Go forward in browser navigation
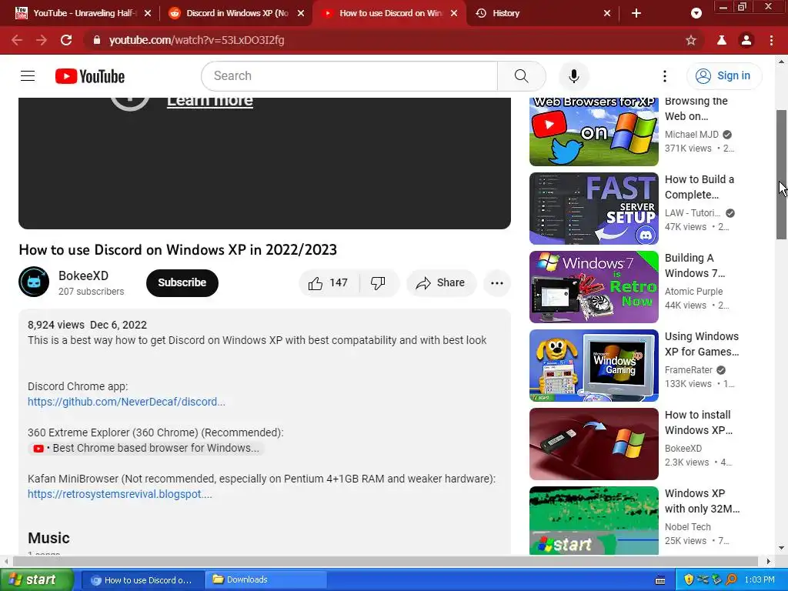Screen dimensions: 788x591 [x=42, y=40]
